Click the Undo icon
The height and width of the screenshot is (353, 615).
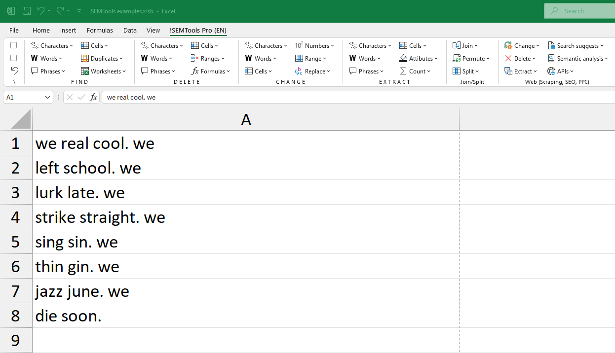41,11
